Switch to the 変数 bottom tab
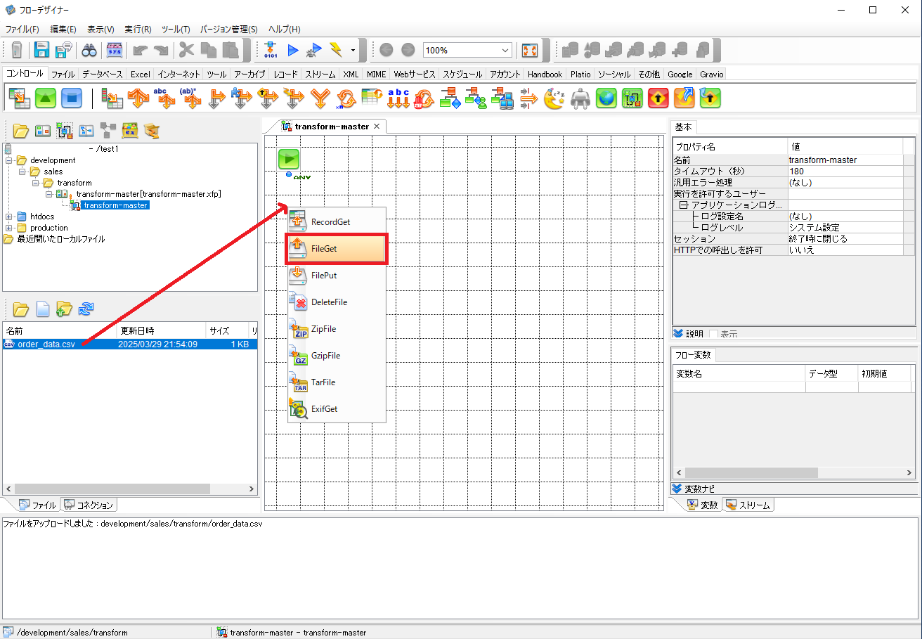Image resolution: width=922 pixels, height=639 pixels. (703, 505)
